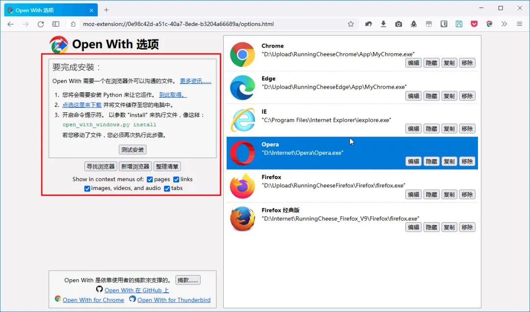Click the Open With logo beside title
530x312 pixels.
59,45
